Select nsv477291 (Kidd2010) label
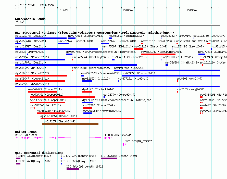 click(x=133, y=79)
